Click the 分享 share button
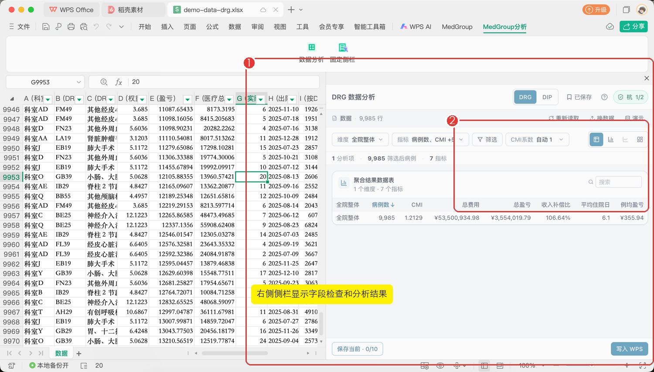The width and height of the screenshot is (654, 372). 634,27
